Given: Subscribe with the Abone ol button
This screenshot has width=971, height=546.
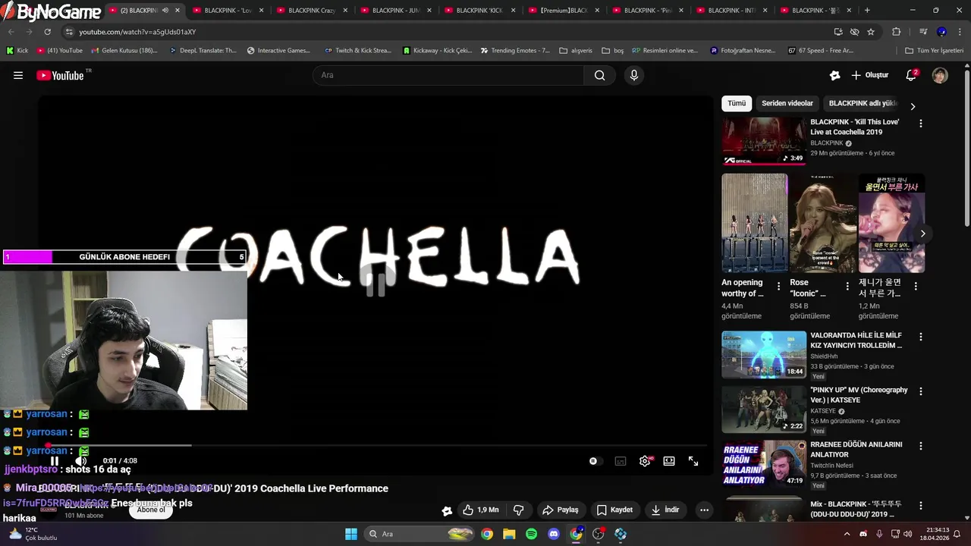Looking at the screenshot, I should click(x=151, y=510).
